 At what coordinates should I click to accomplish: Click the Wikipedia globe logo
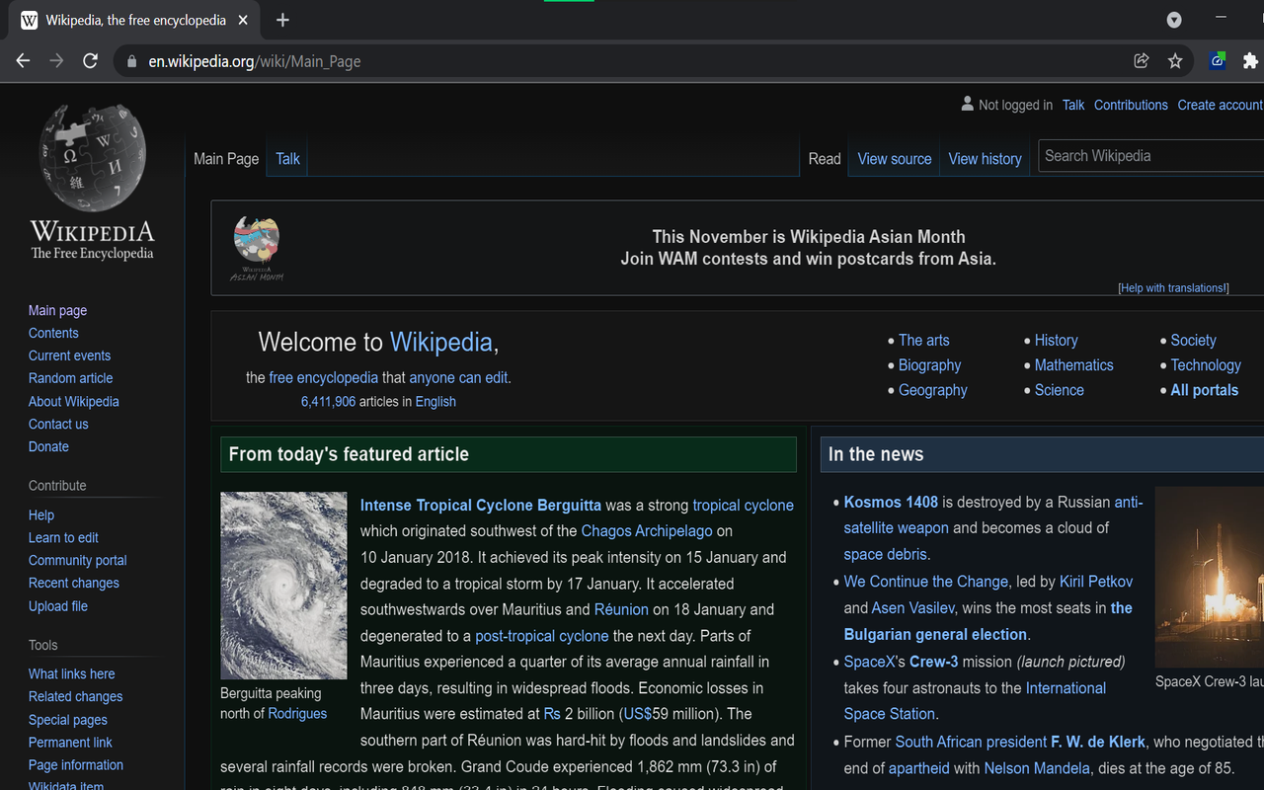pos(92,158)
